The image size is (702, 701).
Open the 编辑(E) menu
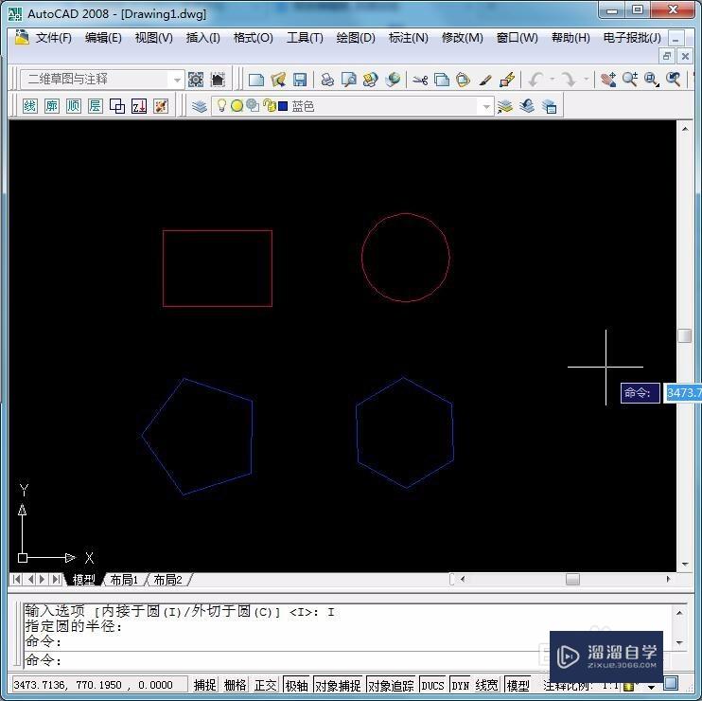coord(103,38)
